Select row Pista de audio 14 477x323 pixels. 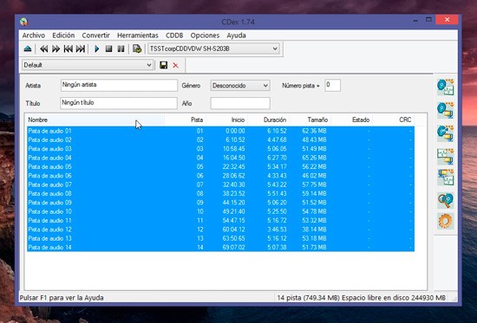pyautogui.click(x=220, y=248)
